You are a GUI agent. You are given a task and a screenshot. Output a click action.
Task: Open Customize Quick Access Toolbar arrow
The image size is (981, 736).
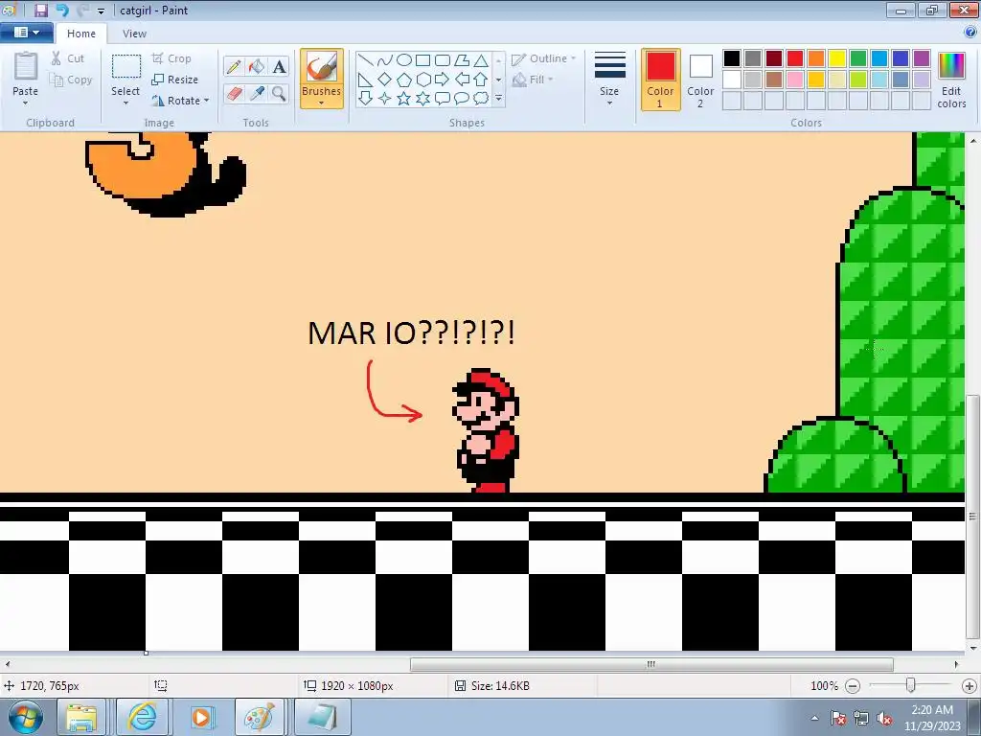coord(101,11)
